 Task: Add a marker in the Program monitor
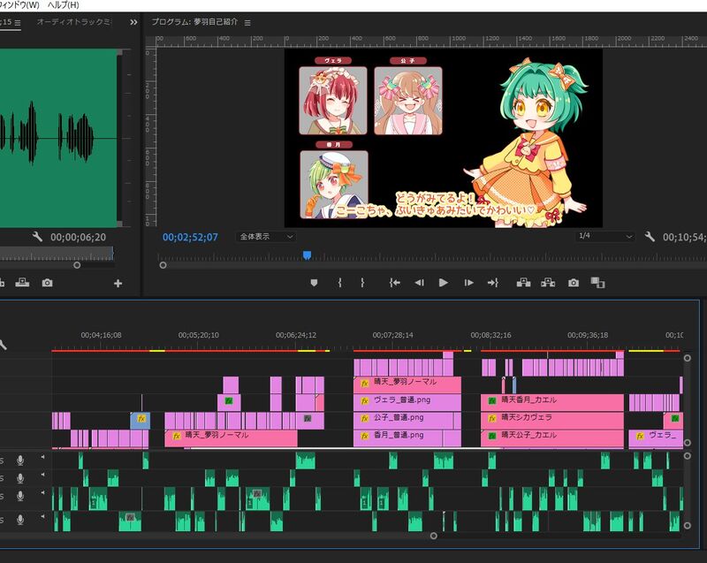coord(314,283)
